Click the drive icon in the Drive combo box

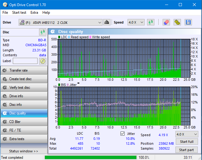[x=22, y=22]
